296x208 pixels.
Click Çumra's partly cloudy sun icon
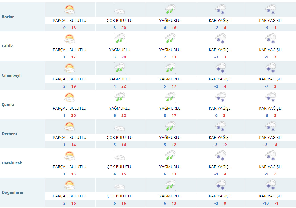pos(69,97)
